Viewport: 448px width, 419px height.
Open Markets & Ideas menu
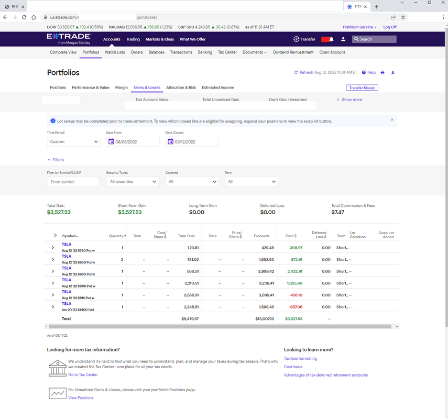coord(160,39)
